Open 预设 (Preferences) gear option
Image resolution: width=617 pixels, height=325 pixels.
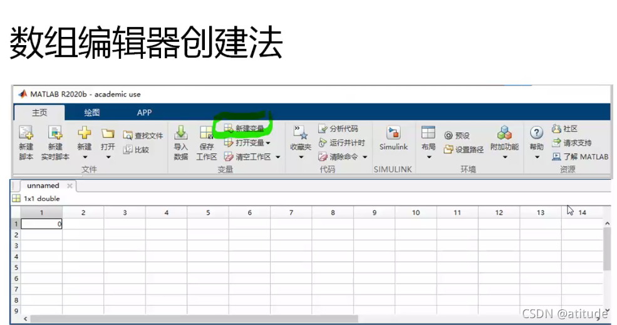(457, 136)
